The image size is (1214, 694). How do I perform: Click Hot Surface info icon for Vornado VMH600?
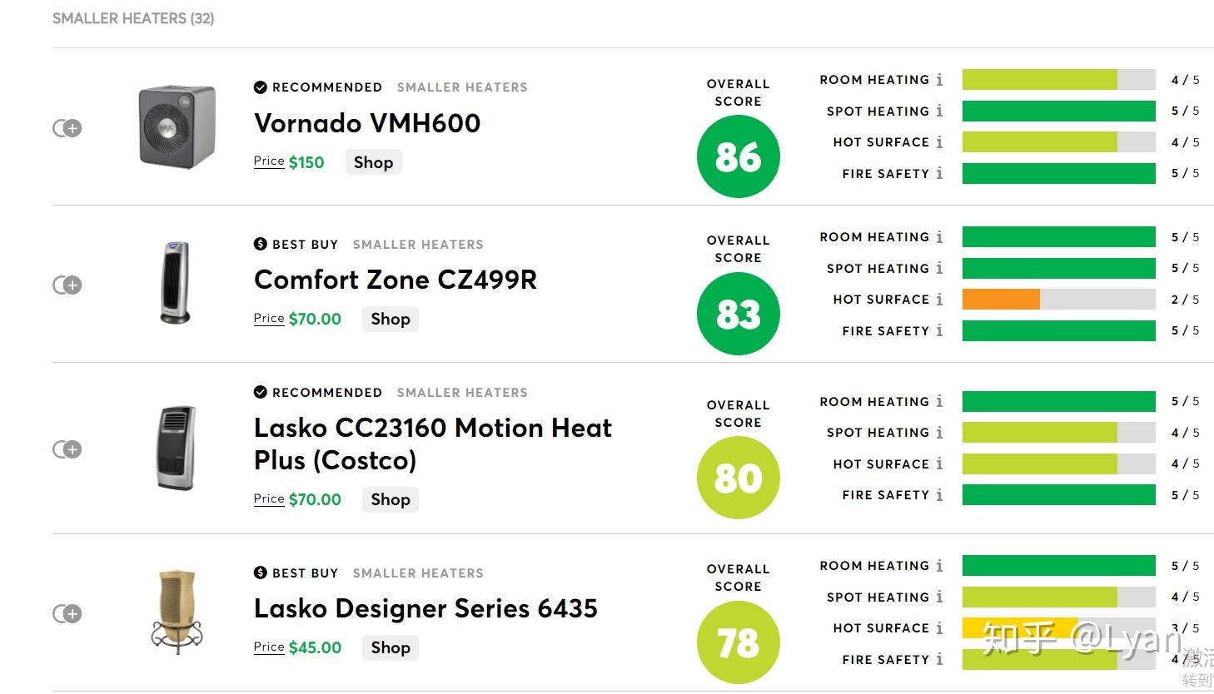[939, 142]
